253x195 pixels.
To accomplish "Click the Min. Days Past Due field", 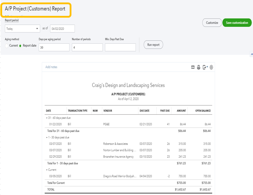I will click(120, 47).
